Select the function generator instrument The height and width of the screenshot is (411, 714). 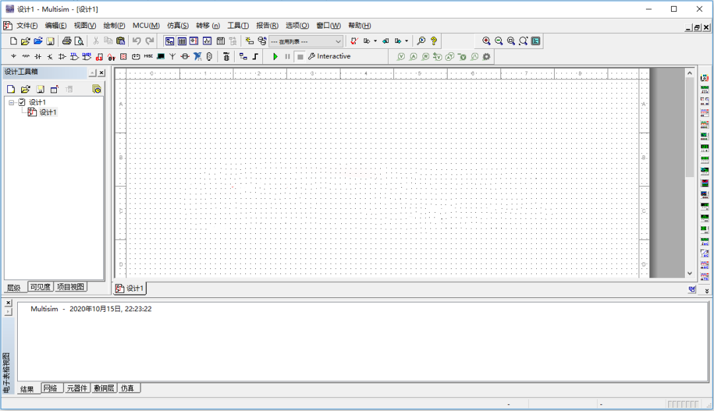pos(705,89)
